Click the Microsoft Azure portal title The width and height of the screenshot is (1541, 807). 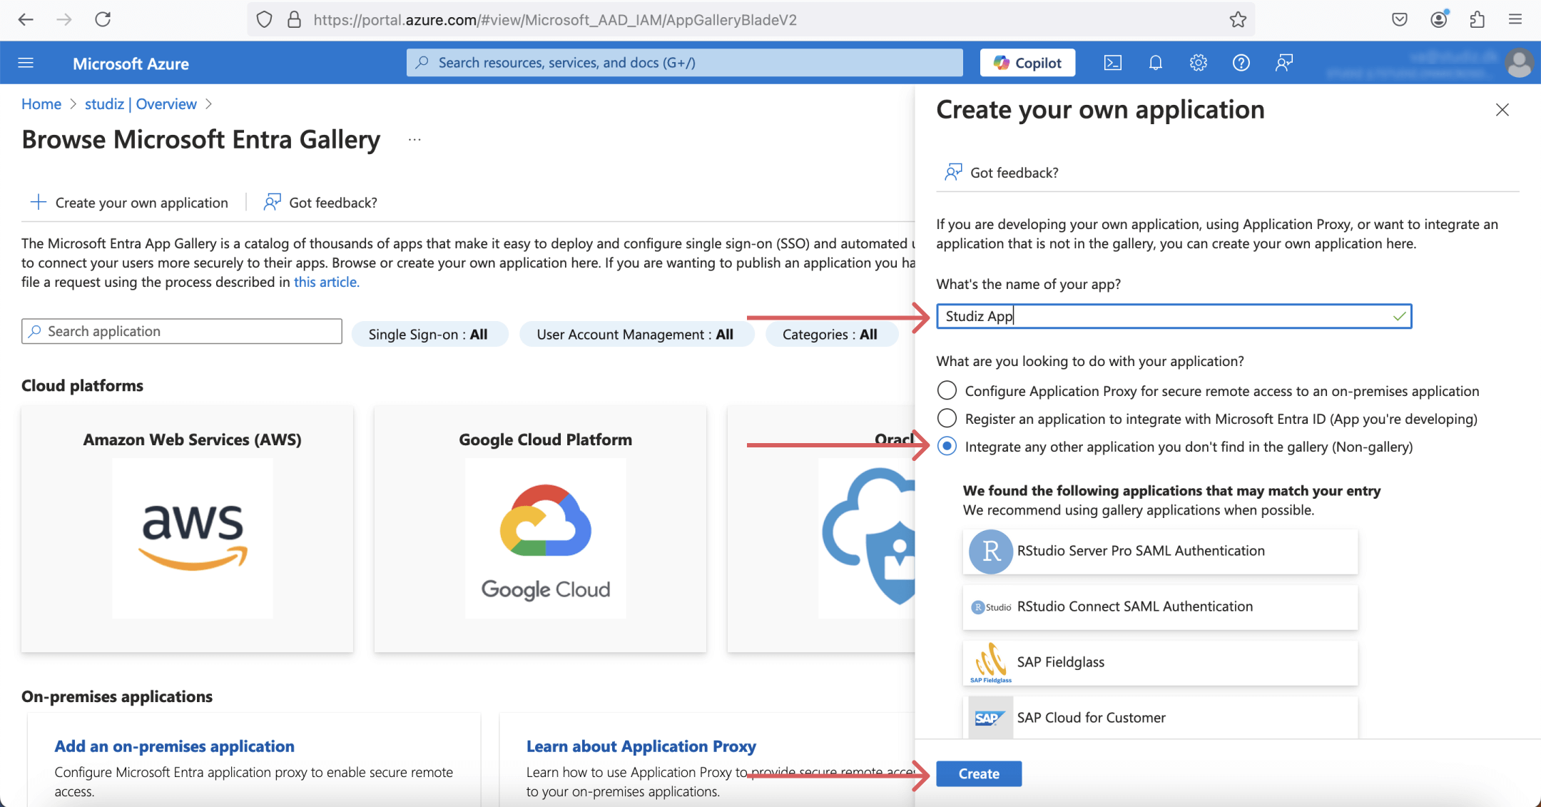[x=131, y=64]
